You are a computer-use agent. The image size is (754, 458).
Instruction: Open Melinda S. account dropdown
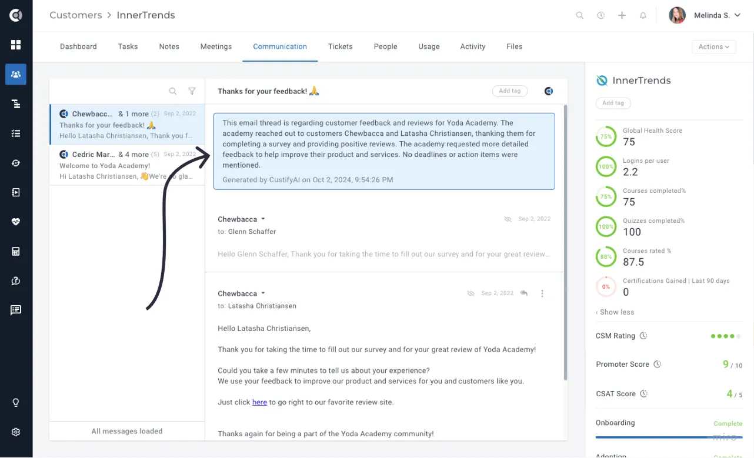[x=705, y=15]
